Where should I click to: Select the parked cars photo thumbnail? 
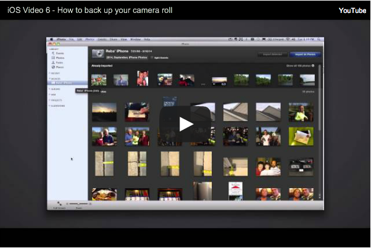pyautogui.click(x=301, y=167)
